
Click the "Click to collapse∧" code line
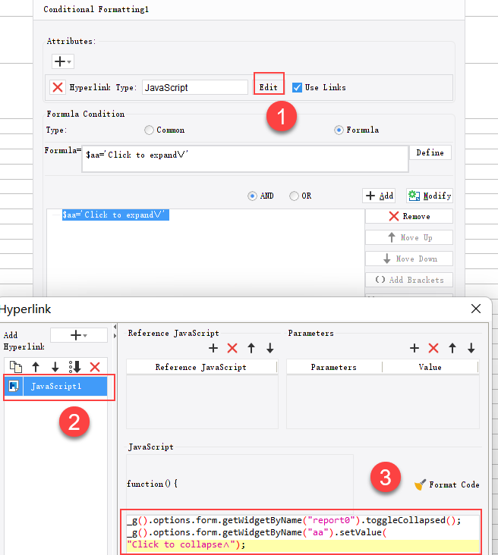point(187,544)
